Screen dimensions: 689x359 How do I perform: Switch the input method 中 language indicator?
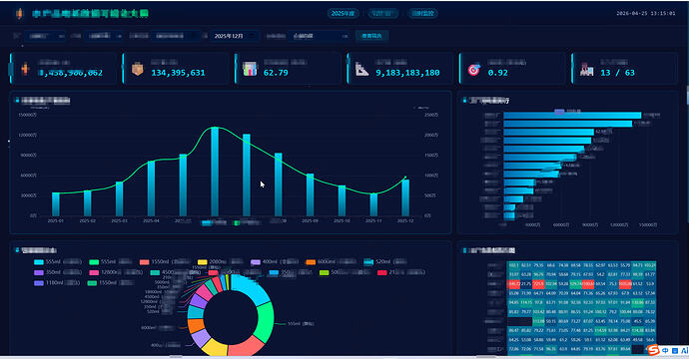point(665,351)
